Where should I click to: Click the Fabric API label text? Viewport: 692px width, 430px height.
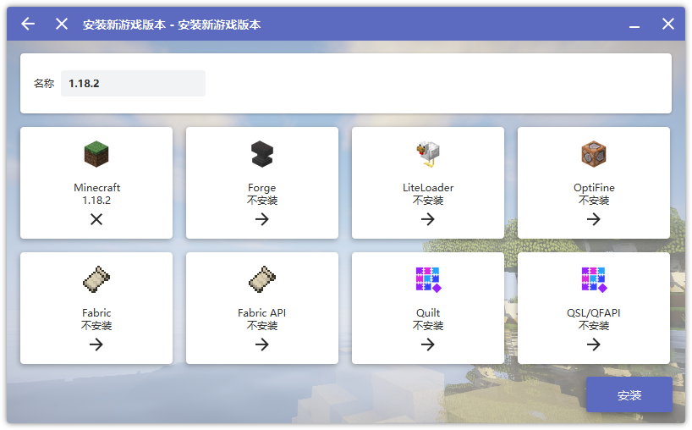[x=261, y=313]
